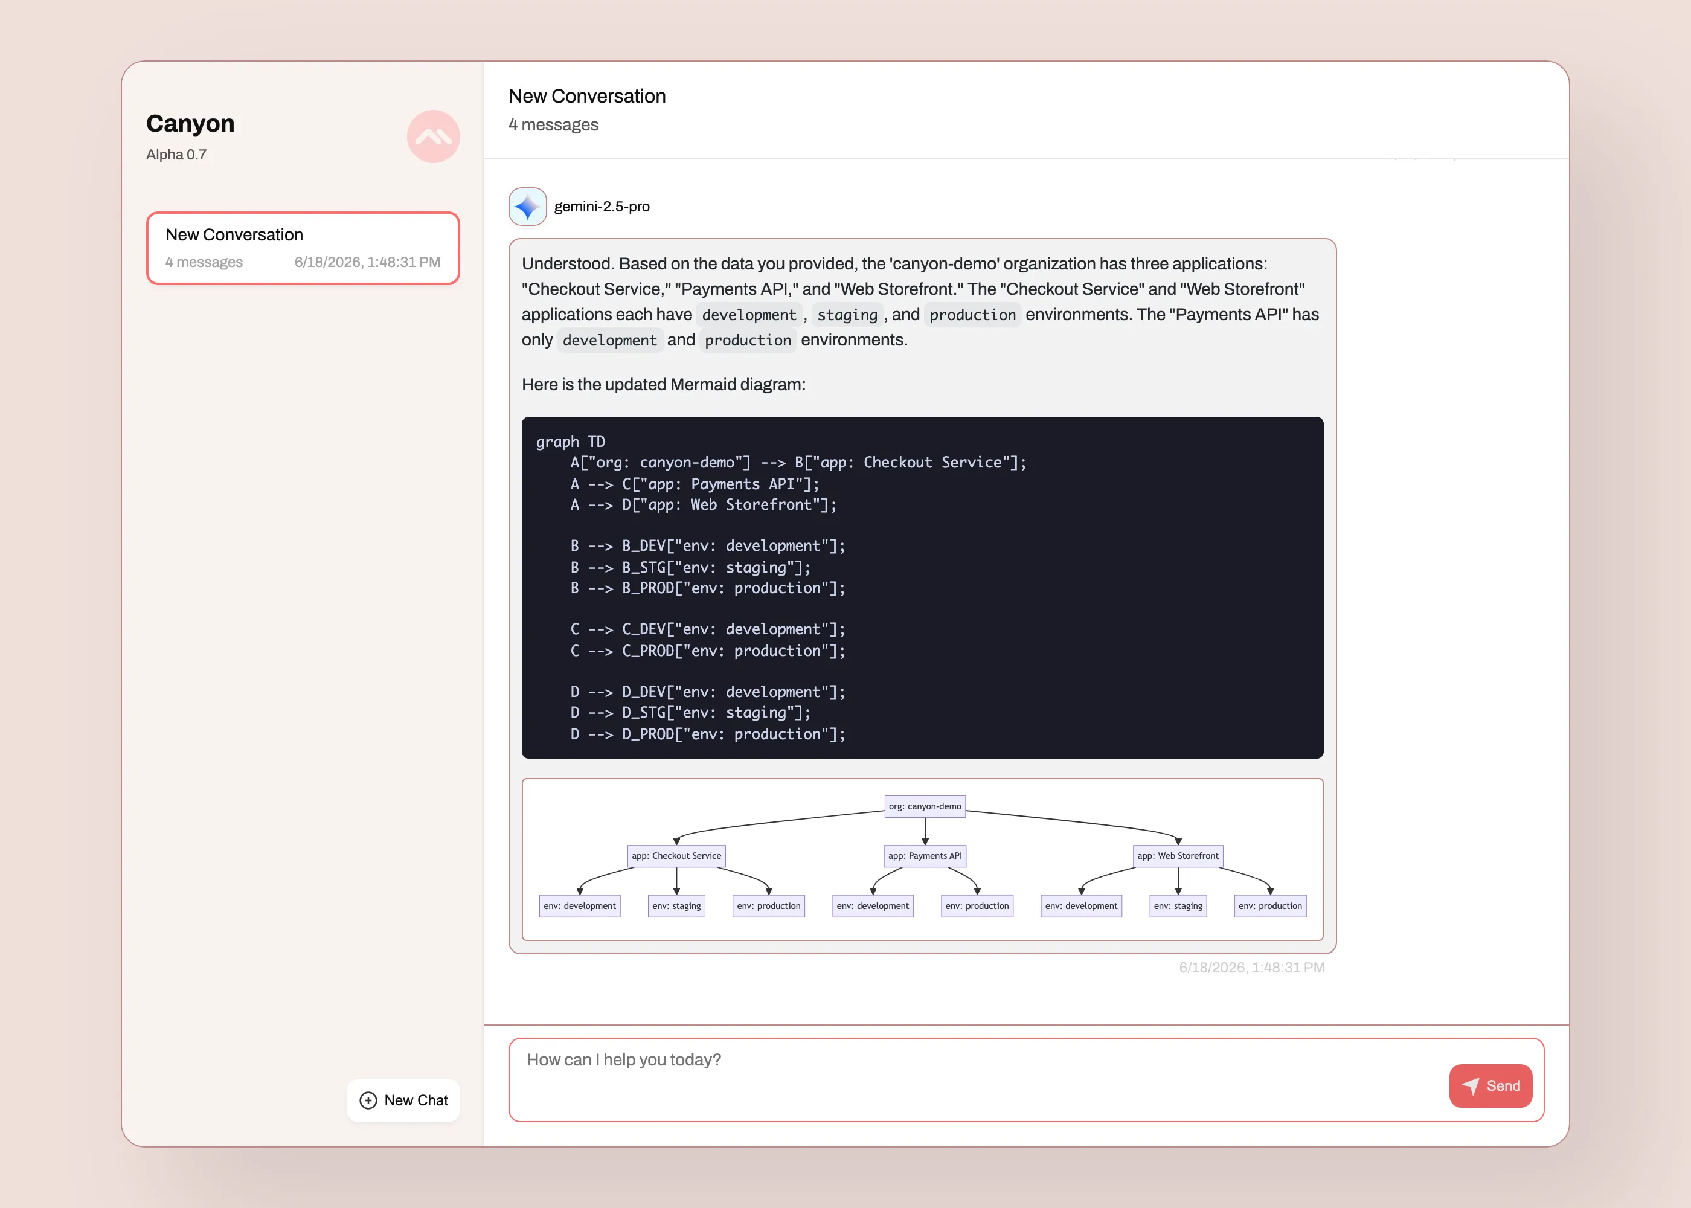This screenshot has width=1691, height=1208.
Task: Click the inline 'staging' code tag in message
Action: tap(847, 315)
